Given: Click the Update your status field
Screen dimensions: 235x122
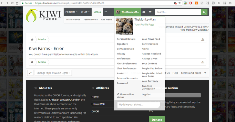Looking at the screenshot, I should 138,105.
